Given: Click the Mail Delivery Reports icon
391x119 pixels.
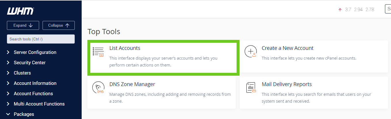Looking at the screenshot, I should click(251, 88).
